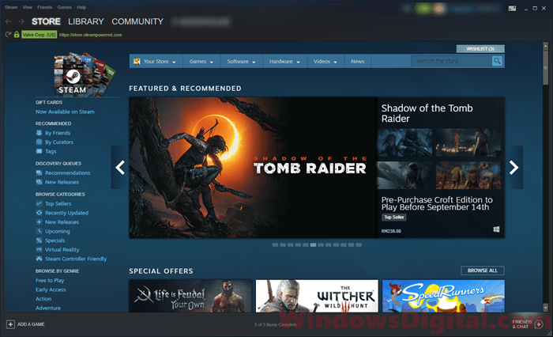The height and width of the screenshot is (337, 553).
Task: Click the Recently Updated gear icon
Action: tap(39, 213)
